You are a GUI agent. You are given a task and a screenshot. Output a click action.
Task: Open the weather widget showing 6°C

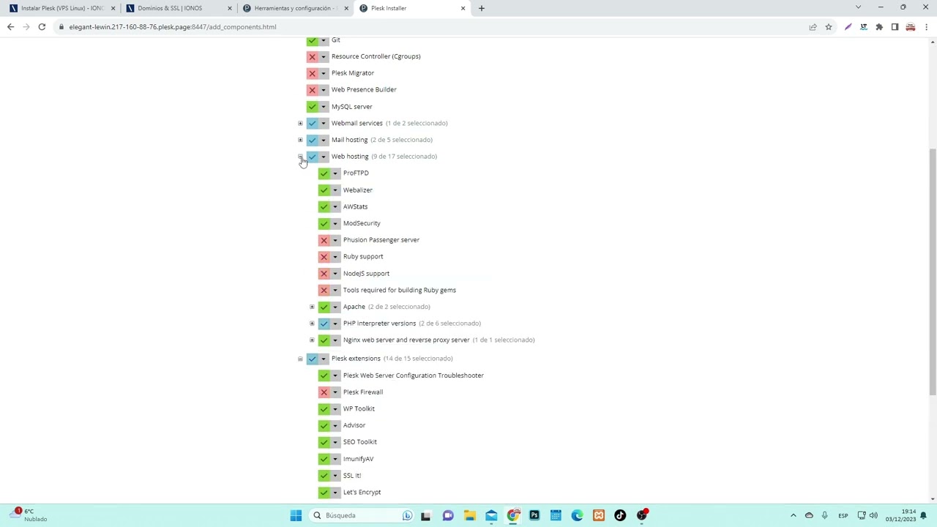coord(28,515)
